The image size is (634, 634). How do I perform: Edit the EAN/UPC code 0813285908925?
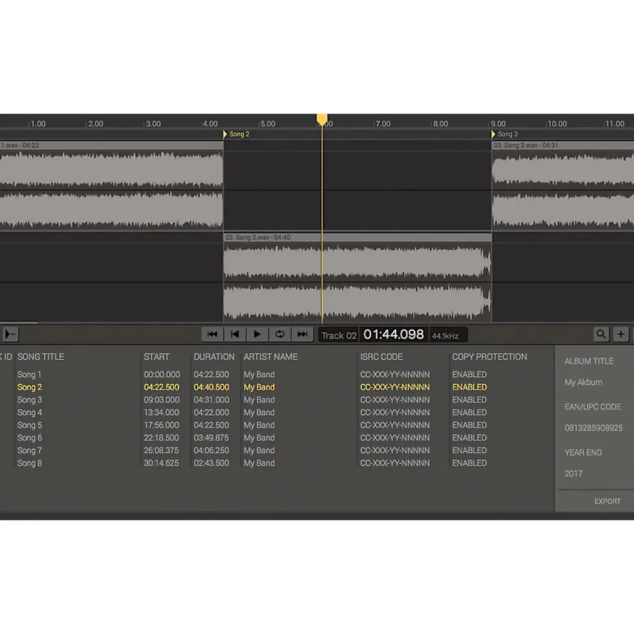point(593,428)
